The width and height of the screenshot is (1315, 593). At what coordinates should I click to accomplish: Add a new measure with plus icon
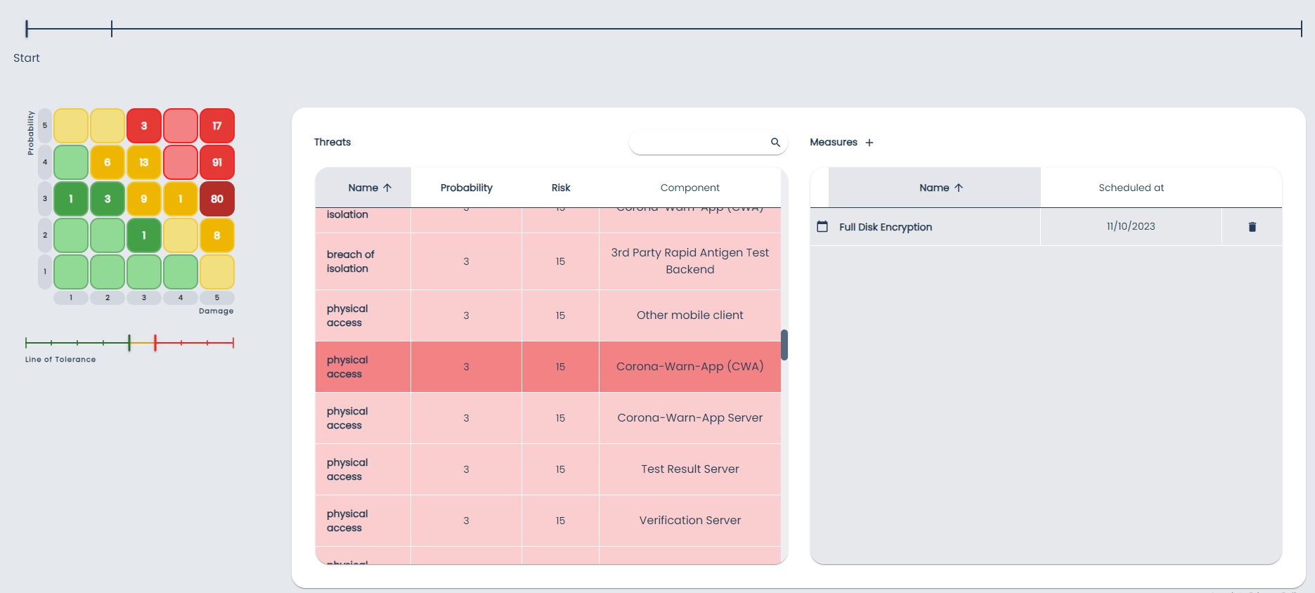[x=869, y=143]
